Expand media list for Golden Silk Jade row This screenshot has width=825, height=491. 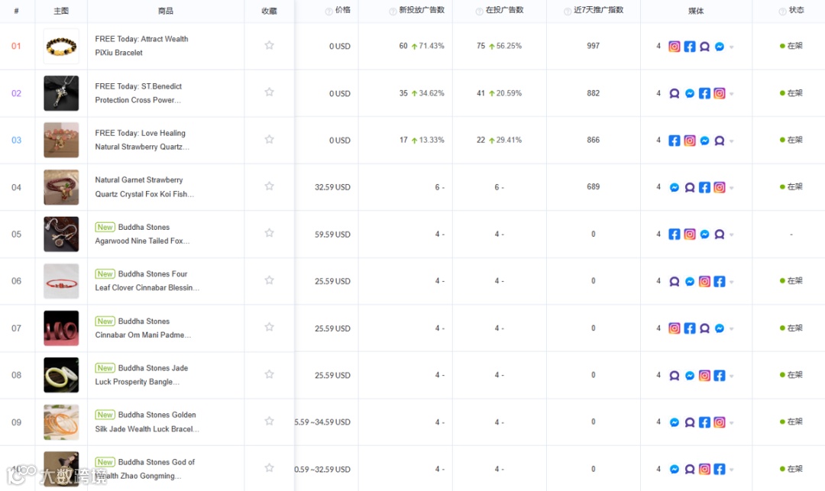pyautogui.click(x=732, y=423)
